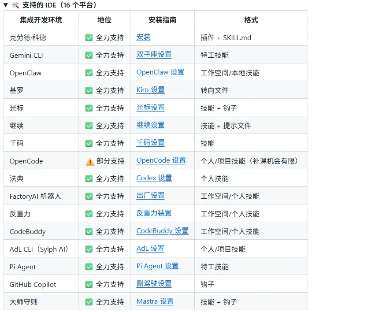
Task: Click the 部分支持 status text
Action: [110, 161]
